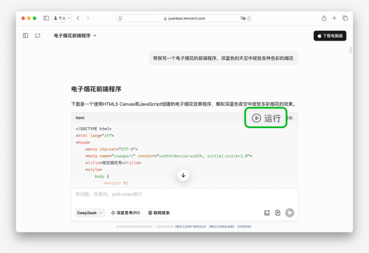This screenshot has width=369, height=253.
Task: Click the scroll-down arrow over the code block
Action: [183, 175]
